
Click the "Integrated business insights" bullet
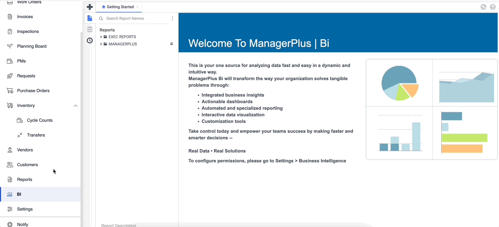[233, 95]
